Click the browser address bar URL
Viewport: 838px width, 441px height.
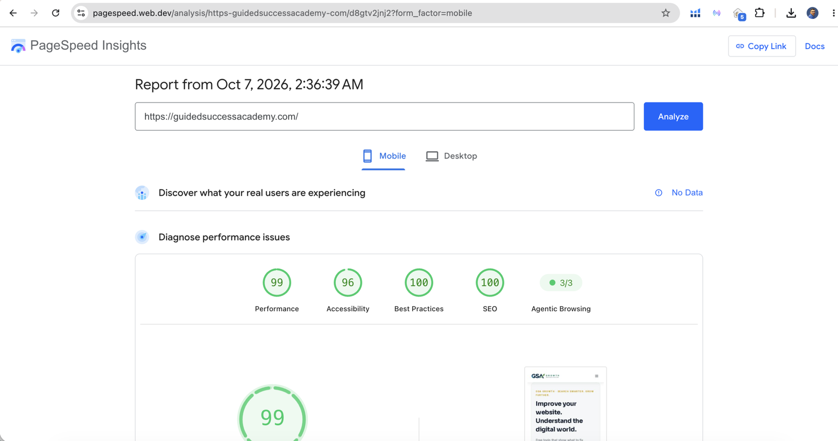282,13
